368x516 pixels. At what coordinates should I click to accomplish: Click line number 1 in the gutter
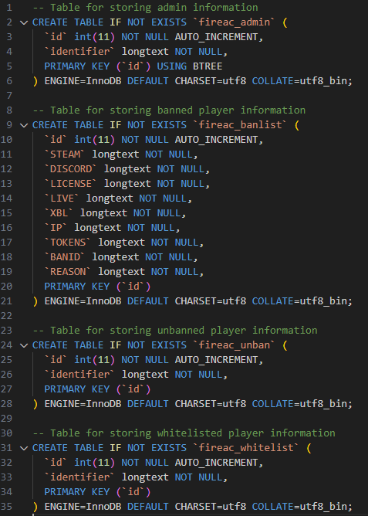click(9, 8)
